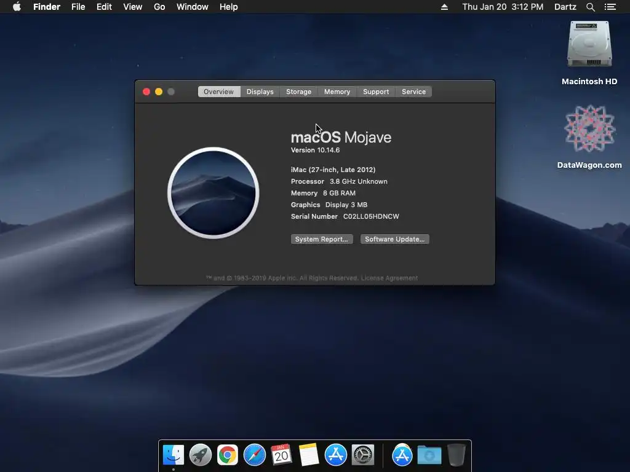Select Macintosh HD desktop drive icon
Image resolution: width=630 pixels, height=472 pixels.
click(x=589, y=45)
